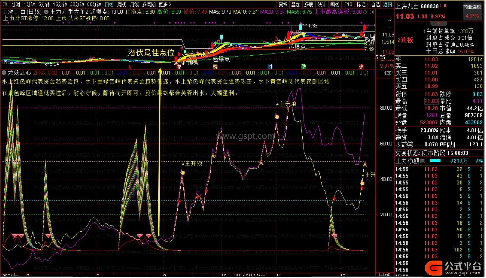Click the red S marker on the timeline
This screenshot has height=278, width=486.
(129, 67)
